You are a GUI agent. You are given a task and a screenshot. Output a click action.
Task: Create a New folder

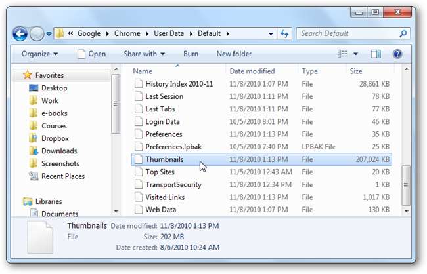coord(234,54)
